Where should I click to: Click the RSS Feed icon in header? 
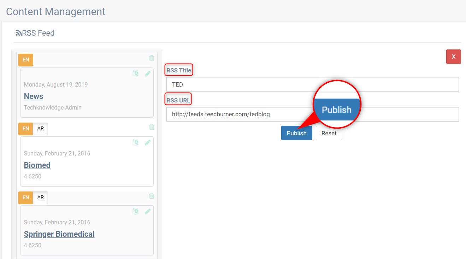(x=19, y=33)
